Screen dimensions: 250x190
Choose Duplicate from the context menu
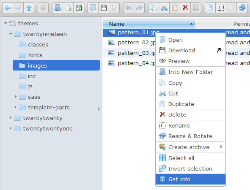(x=190, y=104)
